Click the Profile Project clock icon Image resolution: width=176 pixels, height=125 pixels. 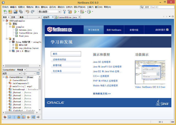pos(89,12)
